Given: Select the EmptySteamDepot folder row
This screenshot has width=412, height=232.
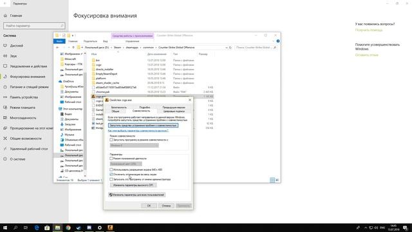Looking at the screenshot, I should point(153,74).
